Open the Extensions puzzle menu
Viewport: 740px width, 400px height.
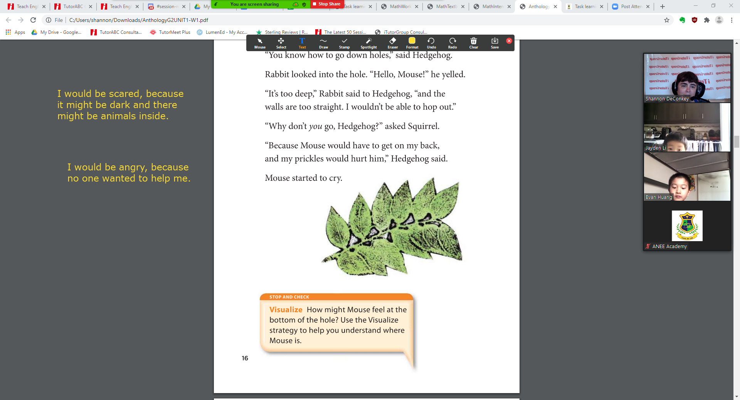pos(707,20)
